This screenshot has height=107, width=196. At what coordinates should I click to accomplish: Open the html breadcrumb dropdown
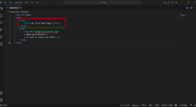click(25, 12)
